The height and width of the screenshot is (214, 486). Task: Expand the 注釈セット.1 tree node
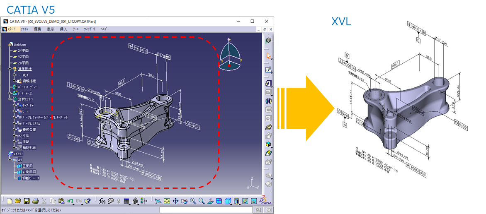(10, 99)
